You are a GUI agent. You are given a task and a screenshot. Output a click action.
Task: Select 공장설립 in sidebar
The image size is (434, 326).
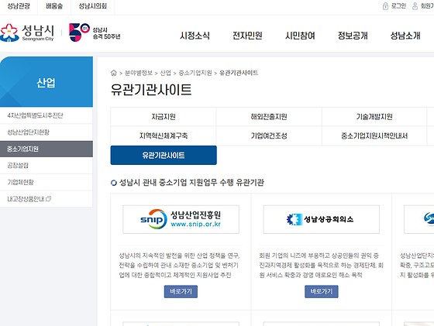(46, 166)
